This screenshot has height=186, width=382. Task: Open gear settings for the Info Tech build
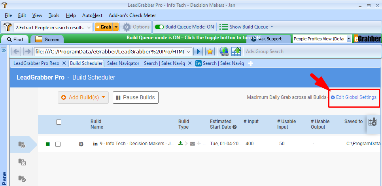tap(81, 144)
